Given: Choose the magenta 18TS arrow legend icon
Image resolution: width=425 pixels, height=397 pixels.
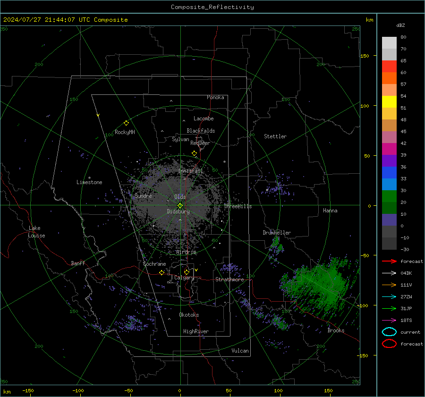Looking at the screenshot, I should tap(389, 320).
